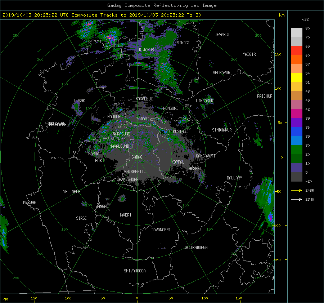The image size is (324, 303).
Task: Select the magenta 42-39 dBZ color swatch
Action: pyautogui.click(x=297, y=113)
